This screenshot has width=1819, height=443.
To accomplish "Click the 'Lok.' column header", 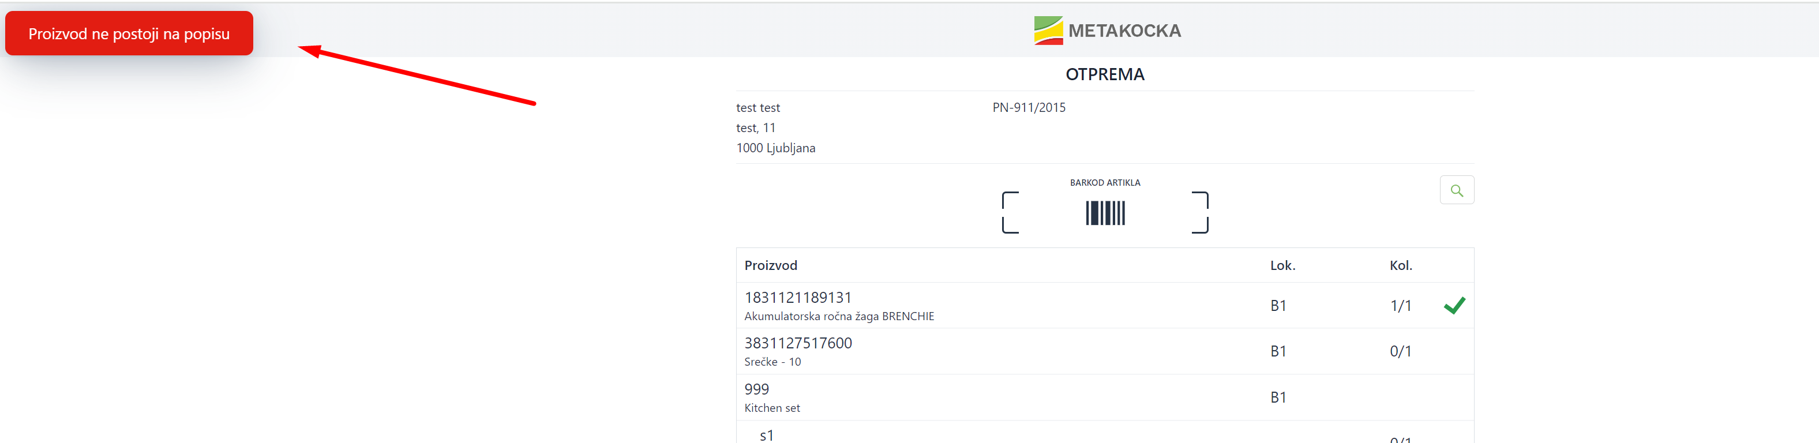I will 1282,265.
